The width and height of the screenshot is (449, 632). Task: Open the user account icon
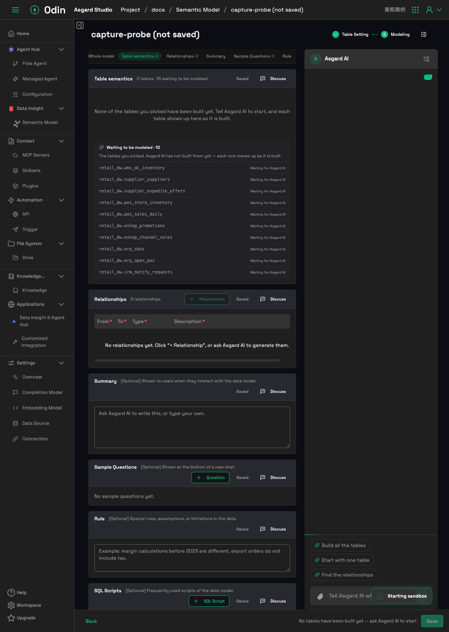click(429, 10)
